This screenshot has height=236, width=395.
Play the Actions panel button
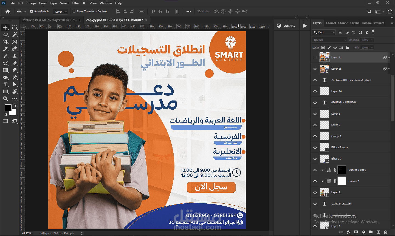click(x=305, y=26)
